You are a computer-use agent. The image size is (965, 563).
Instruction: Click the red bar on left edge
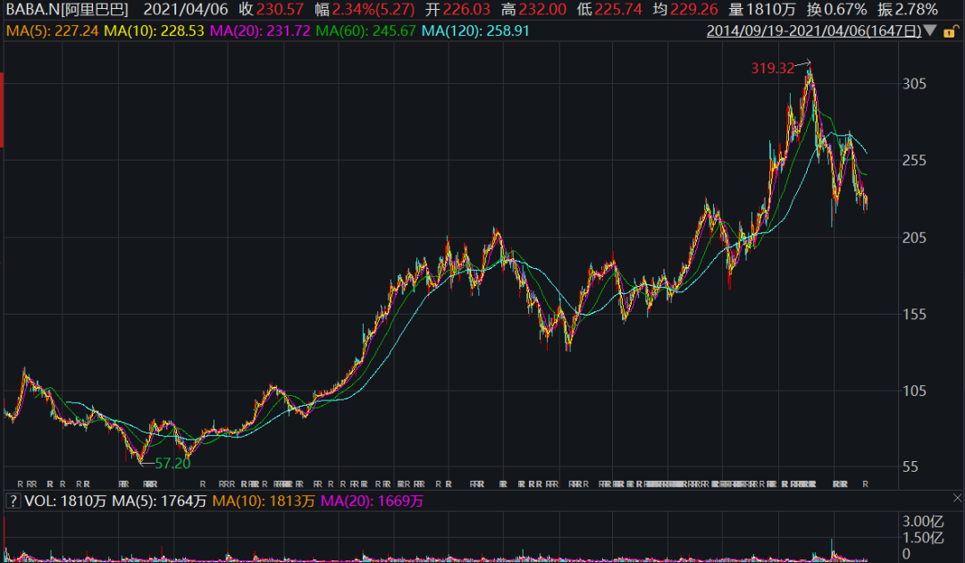(2, 111)
